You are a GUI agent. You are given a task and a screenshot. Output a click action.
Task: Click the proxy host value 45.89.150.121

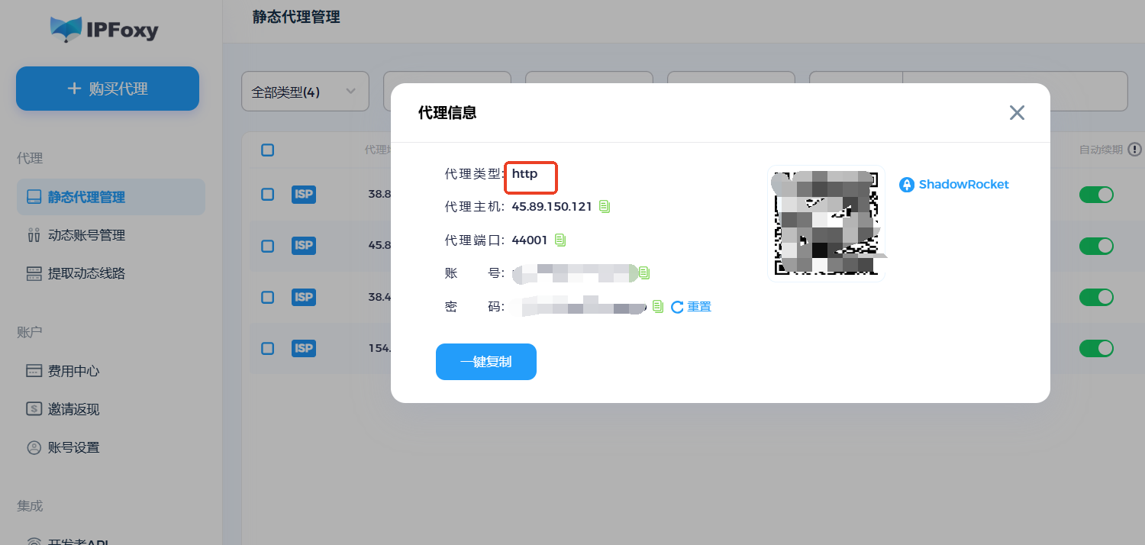[x=552, y=206]
